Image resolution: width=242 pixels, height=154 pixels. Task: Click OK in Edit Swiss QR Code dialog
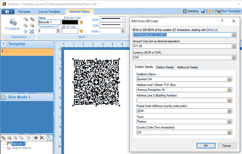pyautogui.click(x=206, y=146)
